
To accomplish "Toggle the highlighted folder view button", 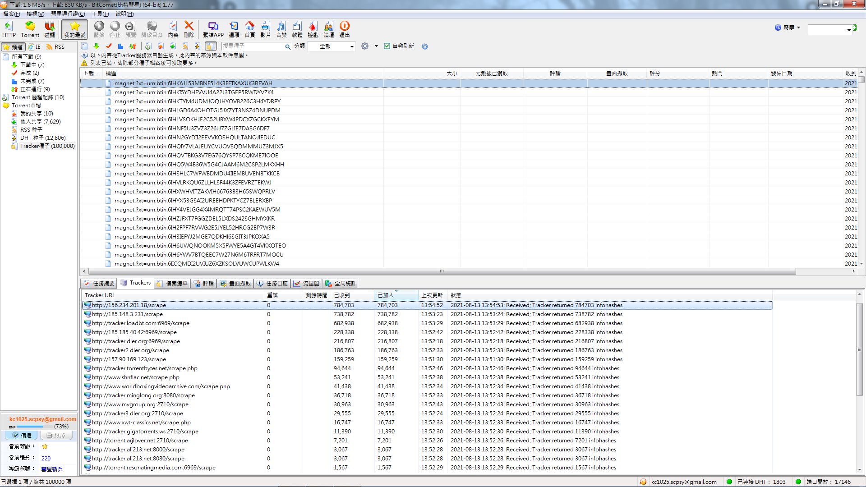I will (x=211, y=46).
